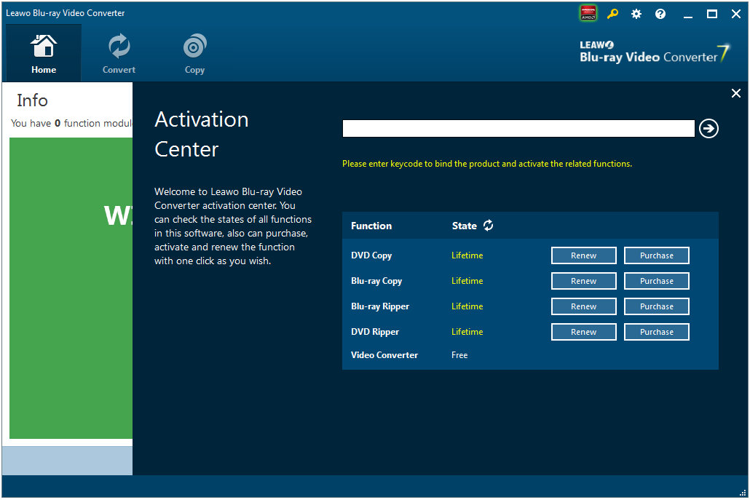Open help via question mark icon
This screenshot has width=750, height=500.
[660, 14]
